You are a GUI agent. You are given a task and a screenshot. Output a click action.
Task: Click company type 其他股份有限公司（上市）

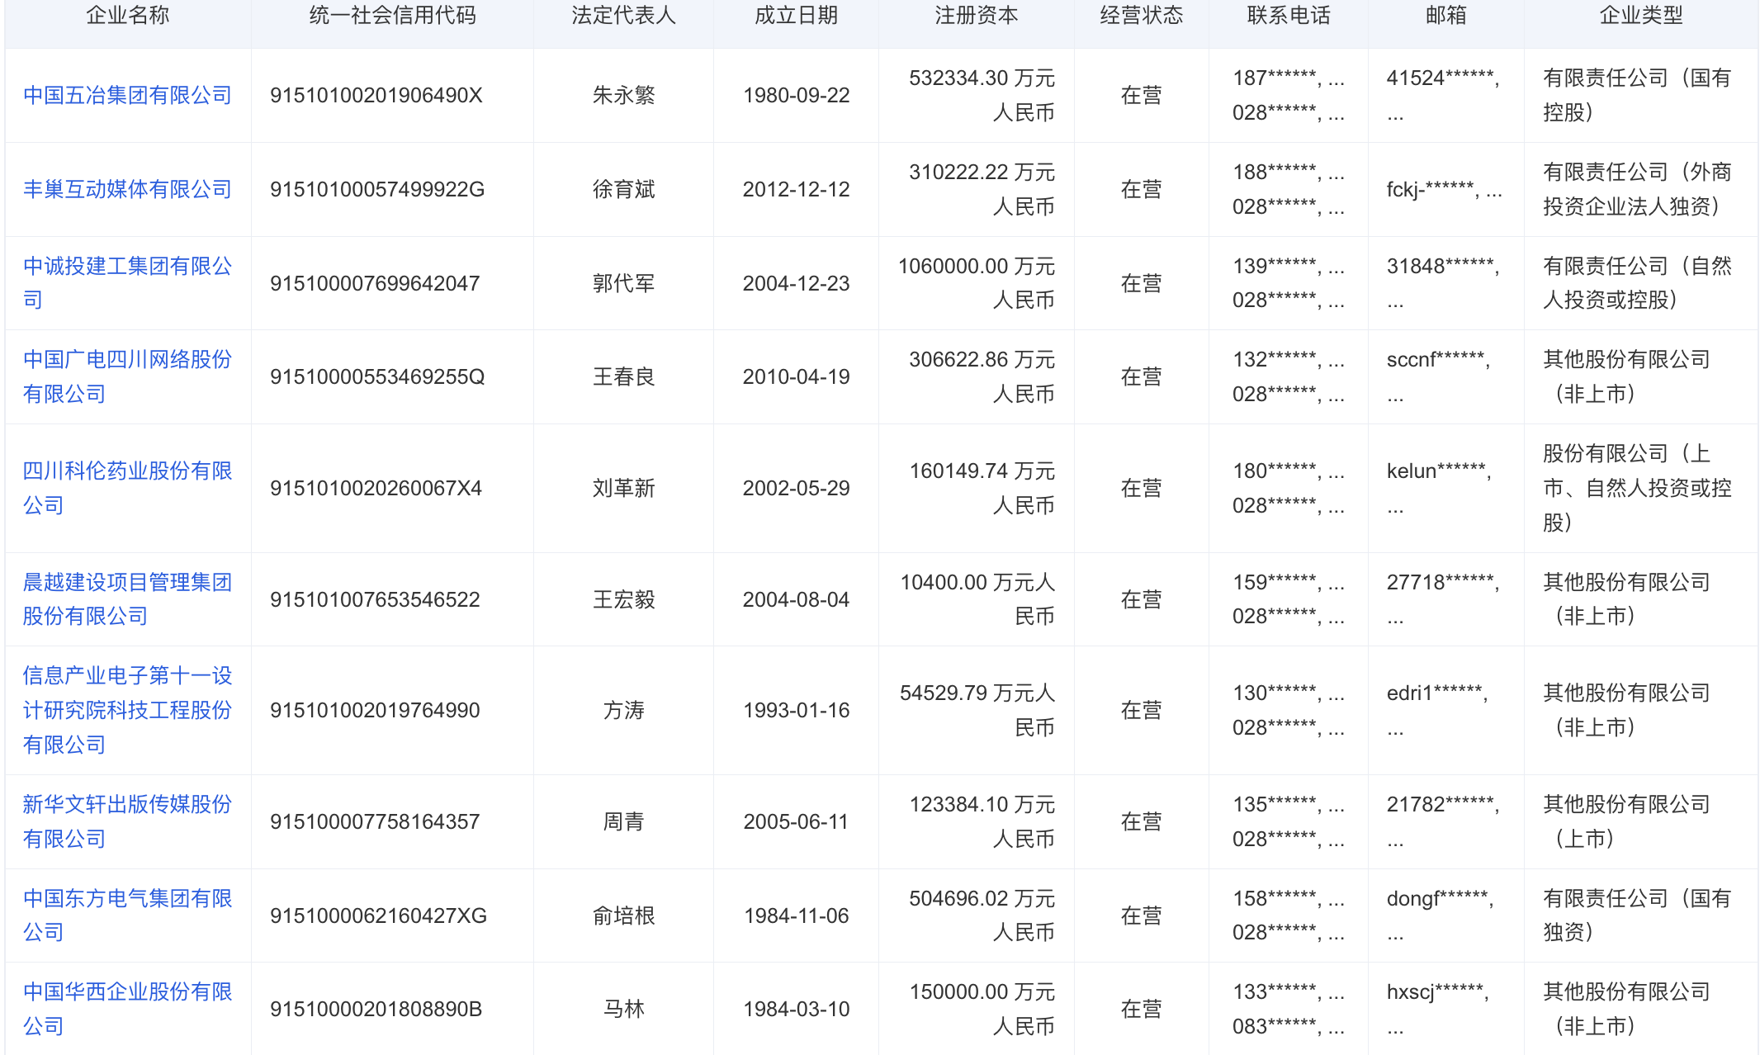[1626, 821]
